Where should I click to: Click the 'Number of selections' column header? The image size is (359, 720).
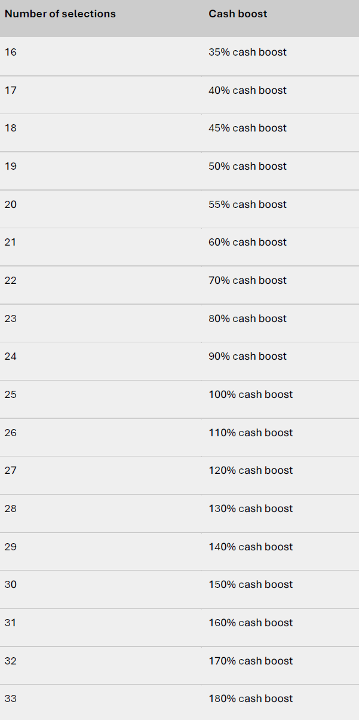(x=60, y=14)
